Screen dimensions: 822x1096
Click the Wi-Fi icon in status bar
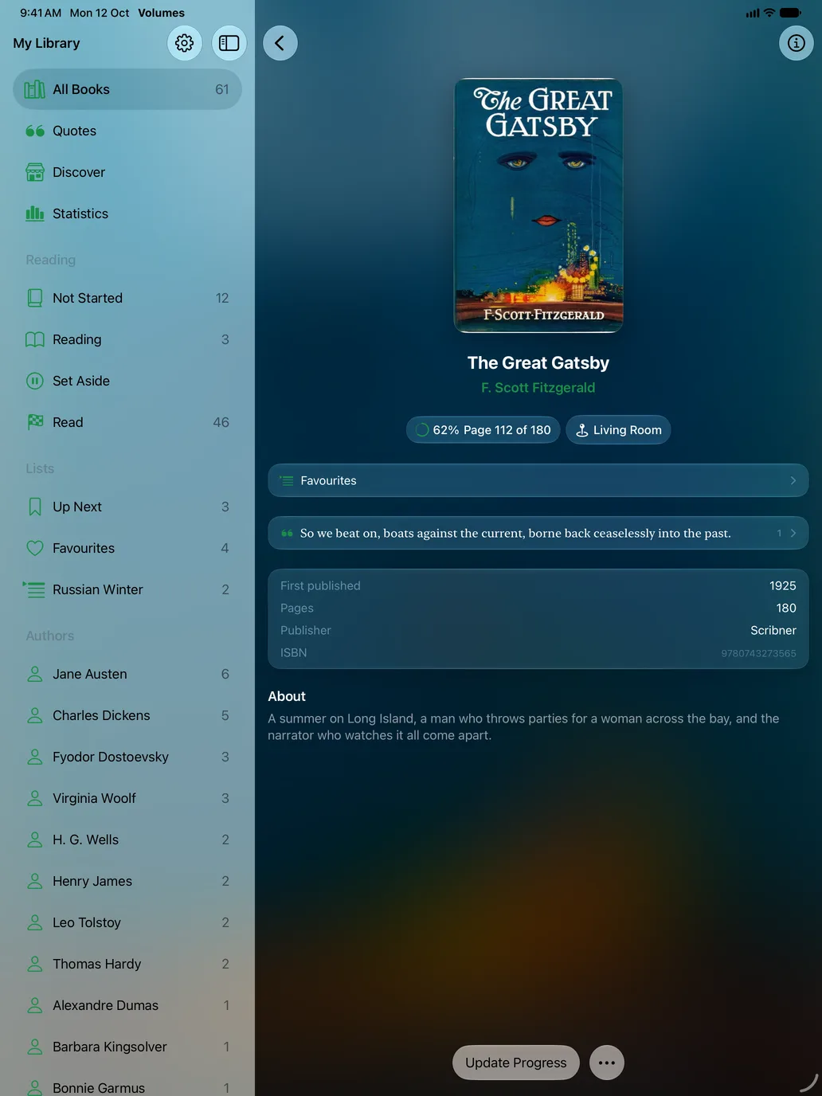(x=769, y=13)
